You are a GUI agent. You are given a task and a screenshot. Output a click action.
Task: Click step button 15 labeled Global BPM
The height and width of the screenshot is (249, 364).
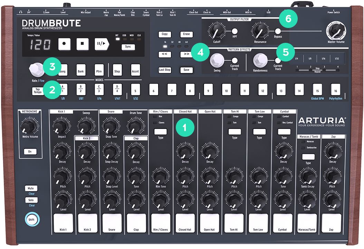317,89
